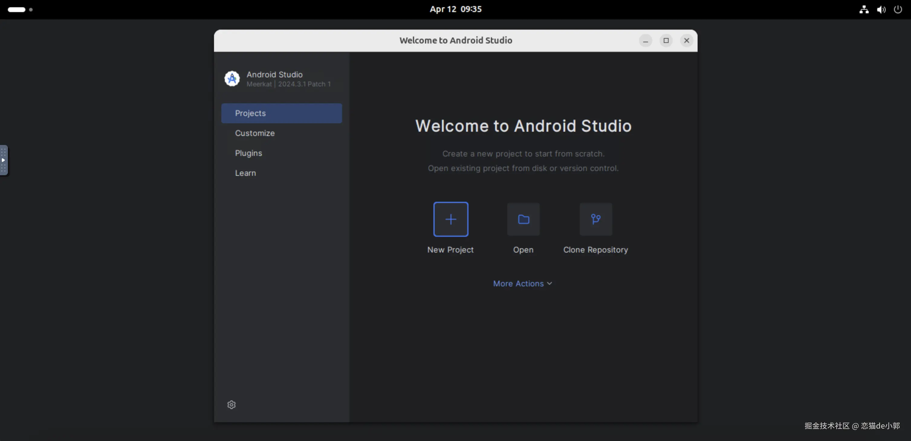The image size is (911, 441).
Task: Click the New Project label
Action: [450, 250]
